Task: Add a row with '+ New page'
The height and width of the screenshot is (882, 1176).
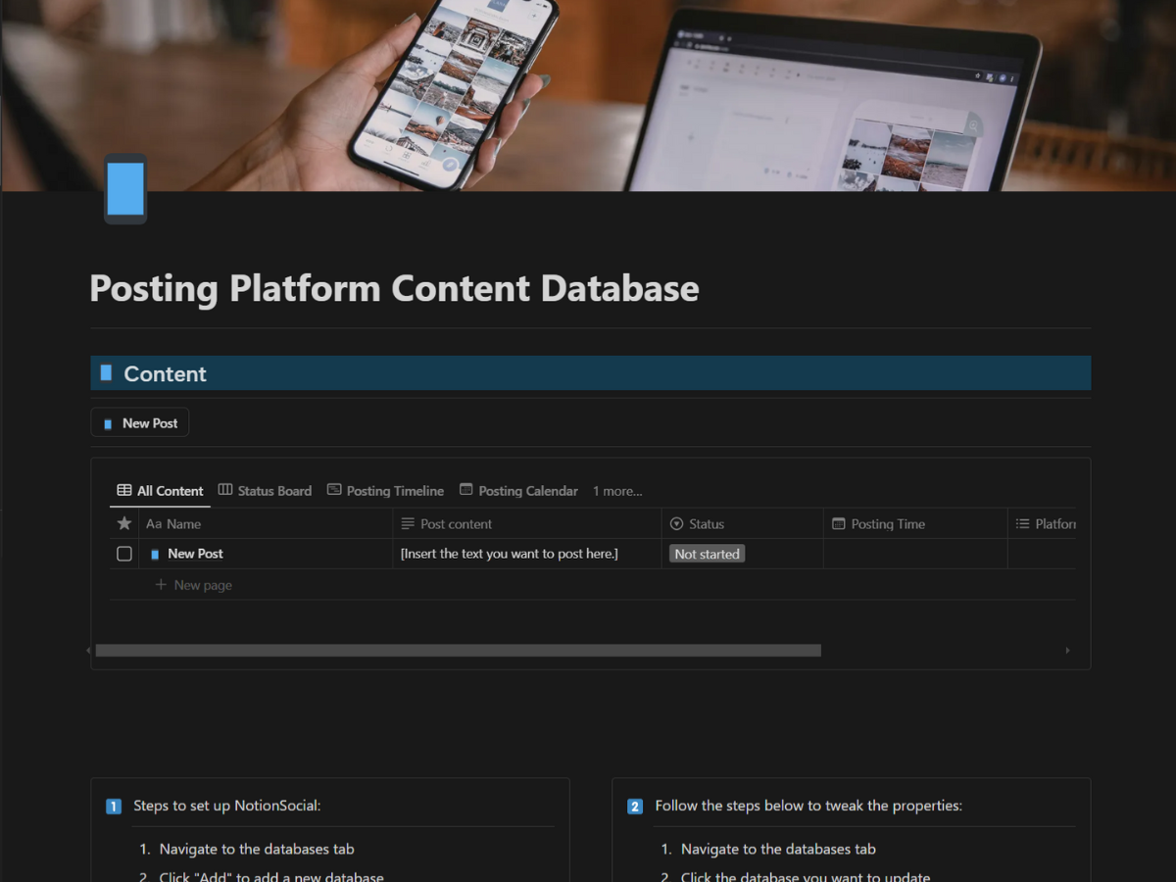Action: [193, 585]
